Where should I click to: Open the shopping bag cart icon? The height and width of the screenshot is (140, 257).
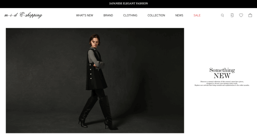tap(250, 15)
